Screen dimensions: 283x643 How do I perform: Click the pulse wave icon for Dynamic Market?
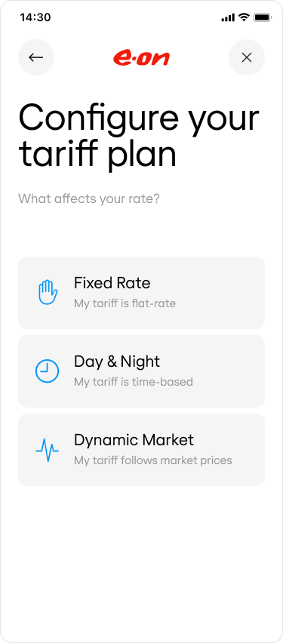pos(47,450)
